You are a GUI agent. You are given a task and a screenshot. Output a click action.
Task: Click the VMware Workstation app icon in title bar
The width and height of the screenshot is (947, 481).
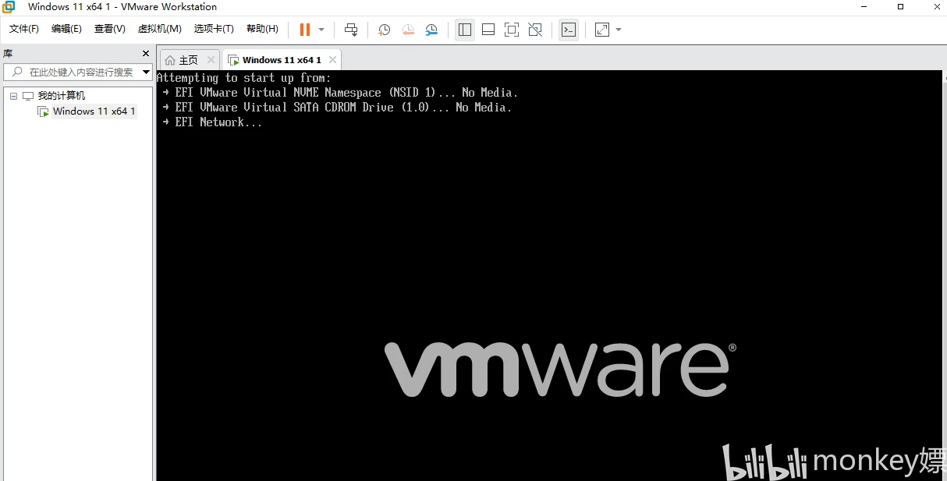(x=9, y=7)
